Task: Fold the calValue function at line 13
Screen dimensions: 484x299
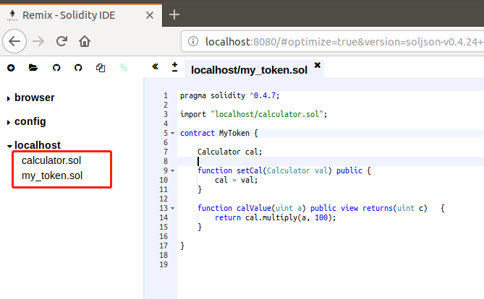Action: tap(173, 209)
